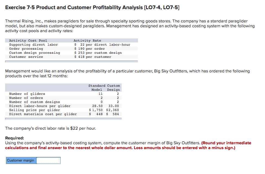
Task: Click the 'Selling price per glider' row label
Action: (x=34, y=110)
